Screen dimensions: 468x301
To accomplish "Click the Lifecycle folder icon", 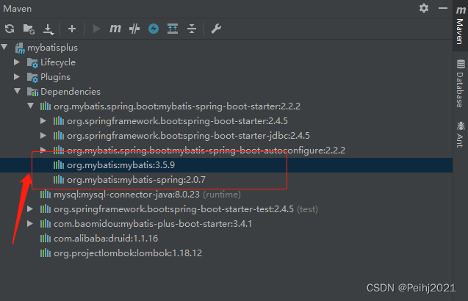I will 32,62.
